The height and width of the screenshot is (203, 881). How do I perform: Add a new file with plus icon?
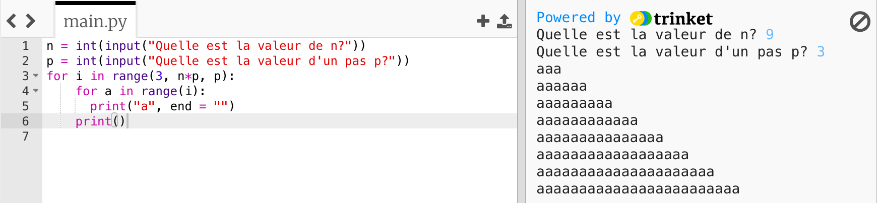coord(483,21)
